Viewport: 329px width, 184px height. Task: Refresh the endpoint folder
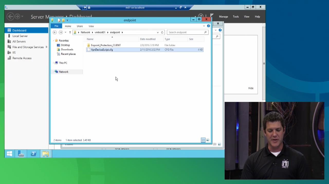pyautogui.click(x=162, y=32)
